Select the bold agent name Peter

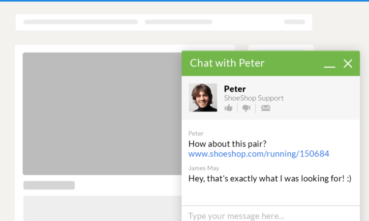(x=235, y=89)
